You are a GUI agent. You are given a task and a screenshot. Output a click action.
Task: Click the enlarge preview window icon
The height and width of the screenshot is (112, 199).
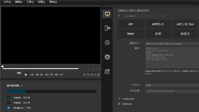(98, 69)
